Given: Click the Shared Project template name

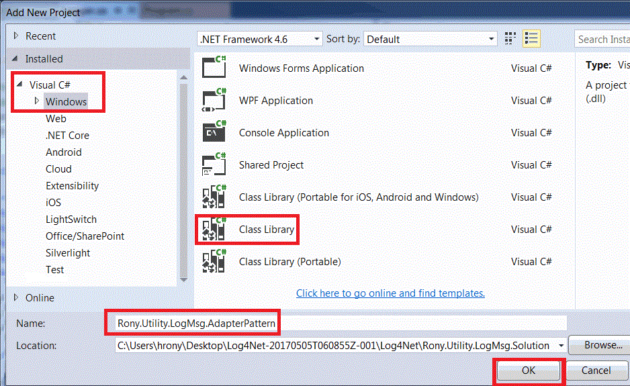Looking at the screenshot, I should click(x=271, y=164).
